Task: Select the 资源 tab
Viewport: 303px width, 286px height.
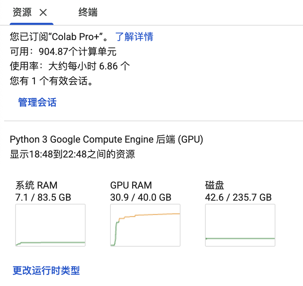Action: [x=22, y=13]
